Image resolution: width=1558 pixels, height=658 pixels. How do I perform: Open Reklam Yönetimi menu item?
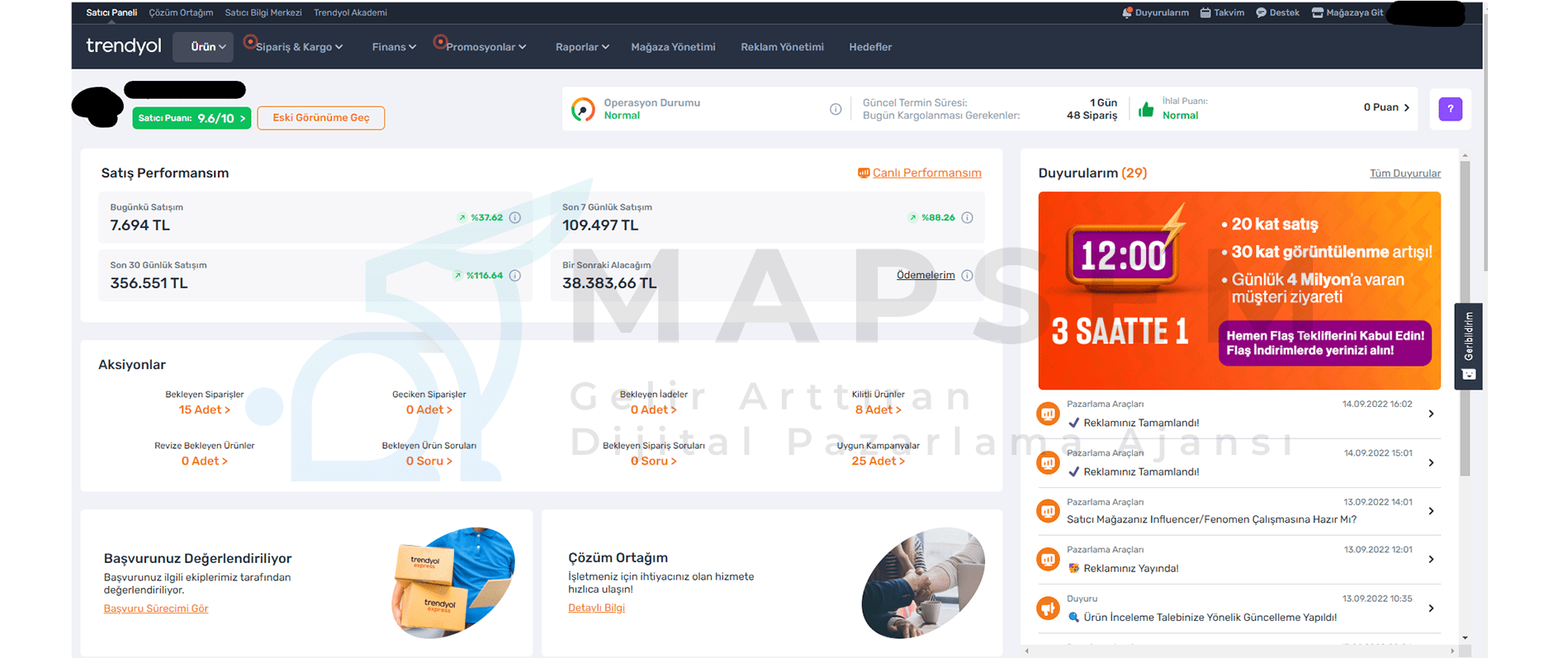click(x=782, y=47)
